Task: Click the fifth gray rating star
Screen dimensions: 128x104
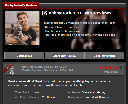Action: [121, 67]
